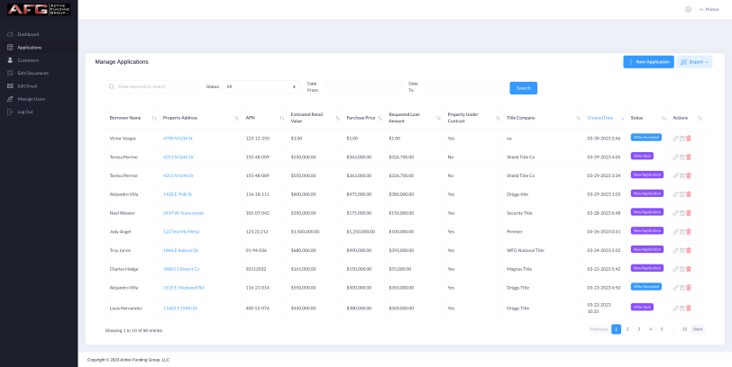
Task: Click the New Application button
Action: pos(648,62)
